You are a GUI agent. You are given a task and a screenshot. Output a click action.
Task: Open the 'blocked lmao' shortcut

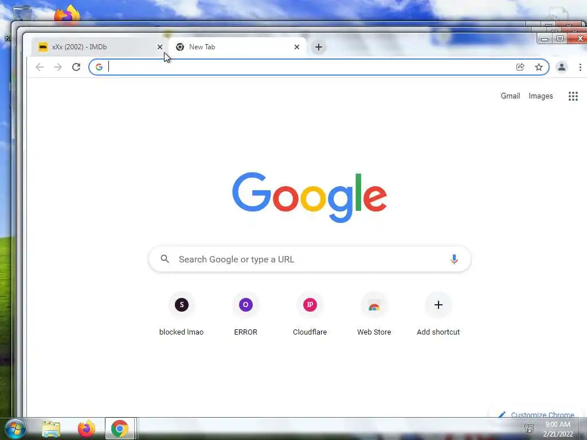click(x=182, y=315)
